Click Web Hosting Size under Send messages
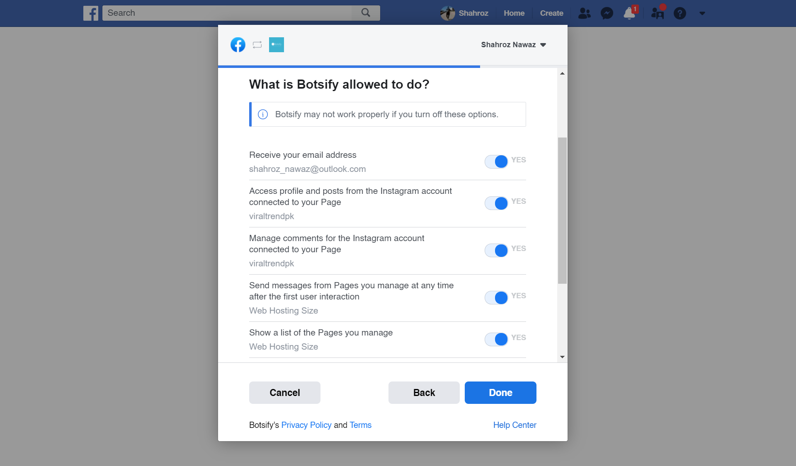The width and height of the screenshot is (796, 466). pyautogui.click(x=284, y=311)
